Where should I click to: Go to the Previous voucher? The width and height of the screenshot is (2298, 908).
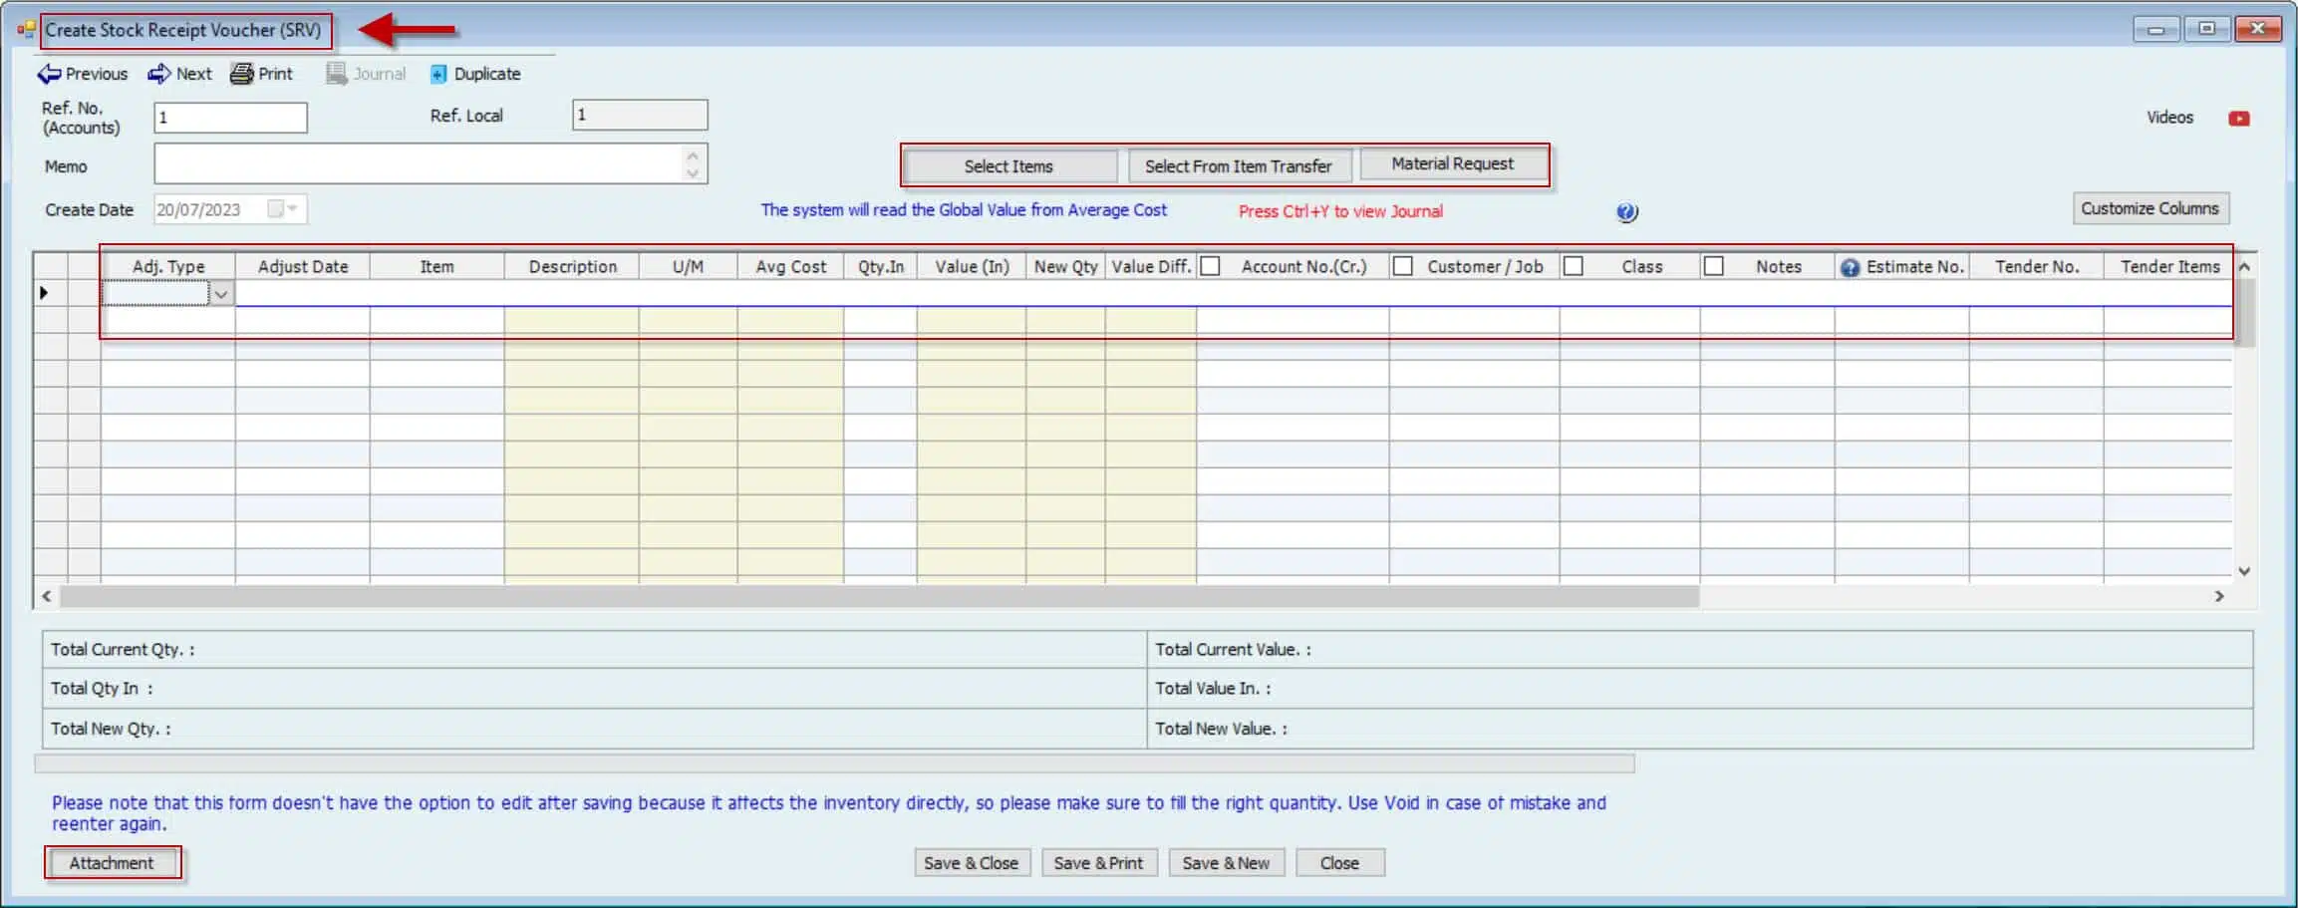pyautogui.click(x=83, y=74)
